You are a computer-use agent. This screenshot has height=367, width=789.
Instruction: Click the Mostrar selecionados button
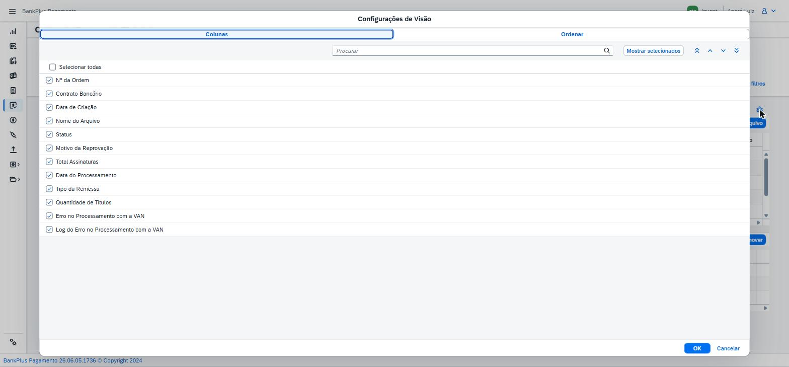coord(653,51)
